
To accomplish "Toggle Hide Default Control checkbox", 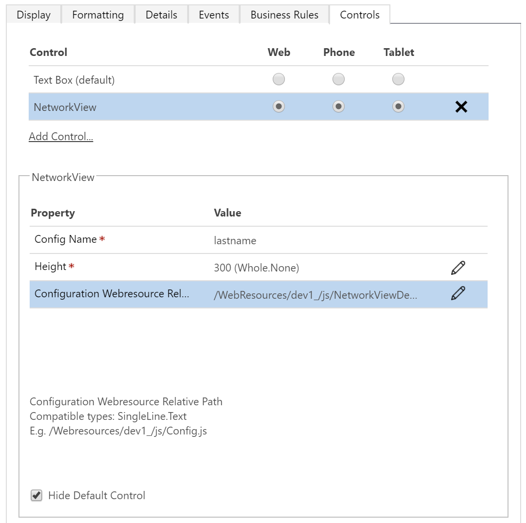I will click(x=36, y=495).
